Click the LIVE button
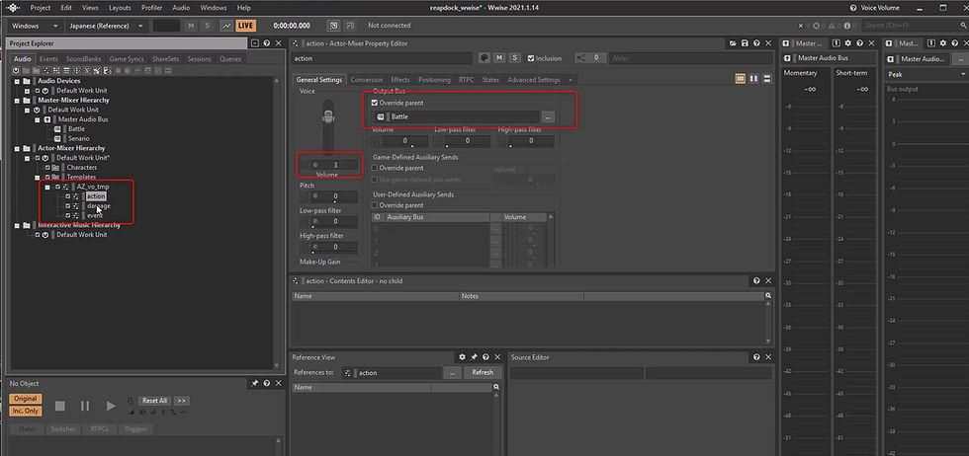The height and width of the screenshot is (456, 969). click(x=245, y=26)
